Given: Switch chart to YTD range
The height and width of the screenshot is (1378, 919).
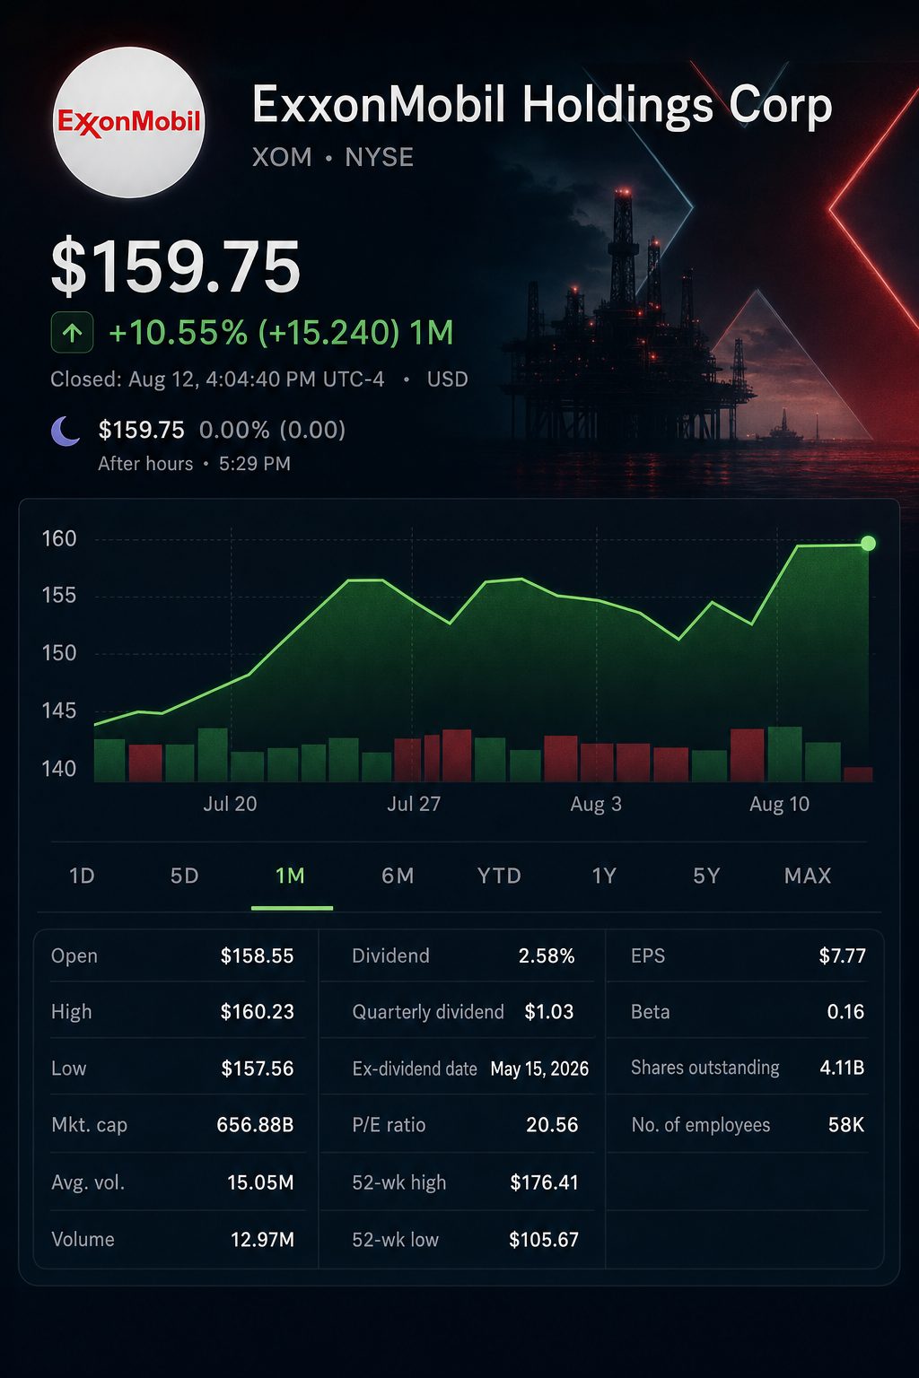Looking at the screenshot, I should click(499, 876).
